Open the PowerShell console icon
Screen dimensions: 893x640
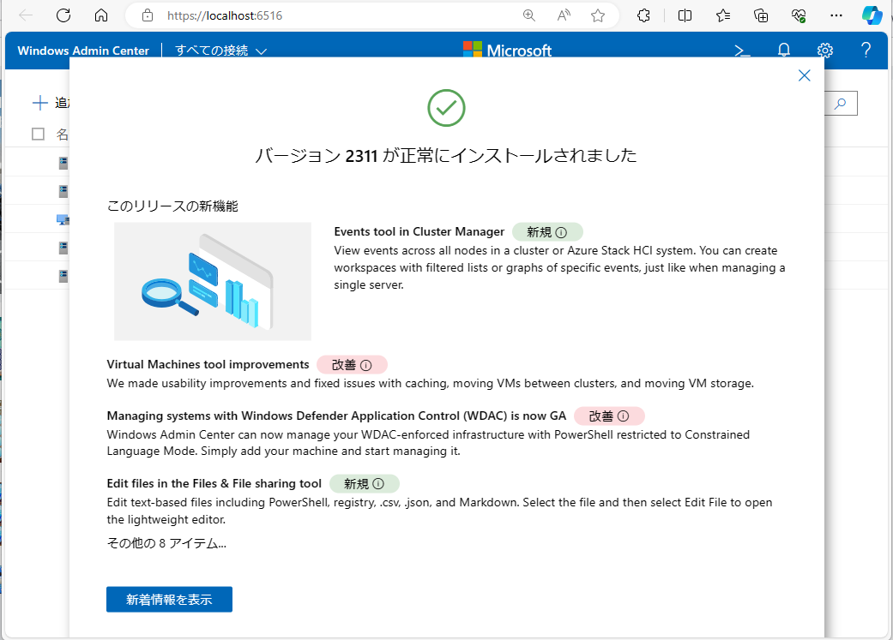(x=742, y=51)
